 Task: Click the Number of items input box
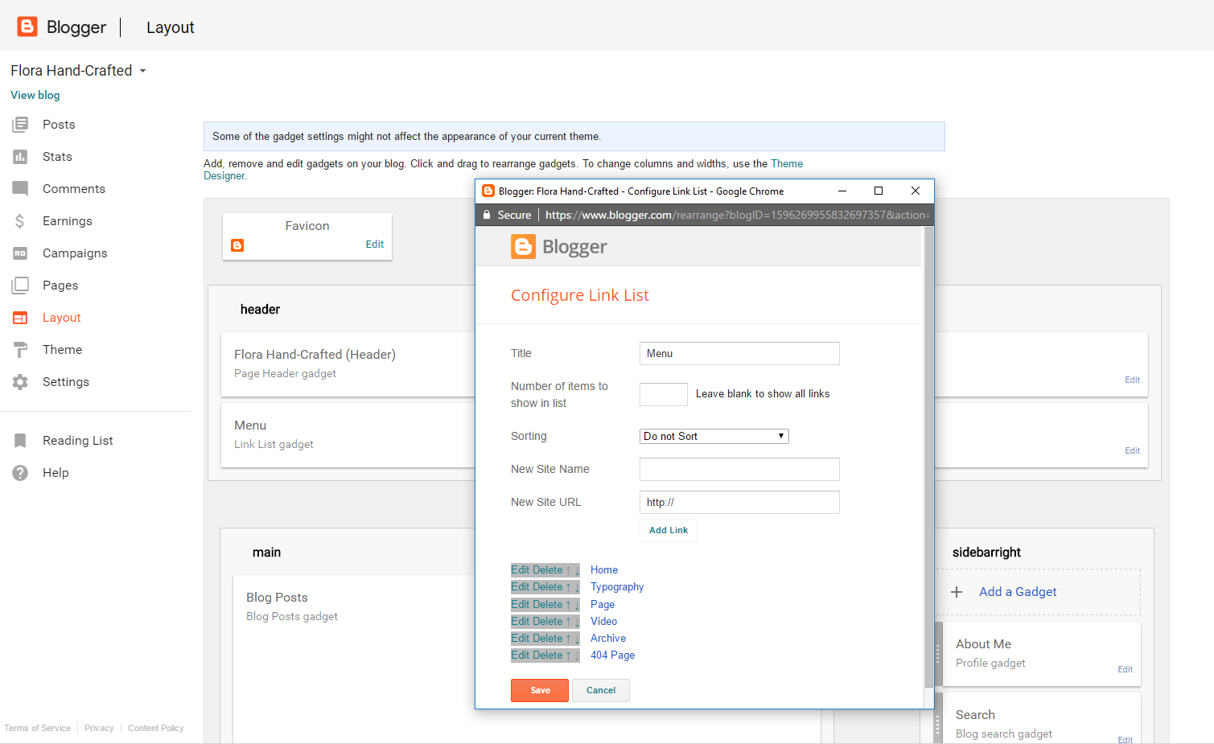tap(664, 394)
